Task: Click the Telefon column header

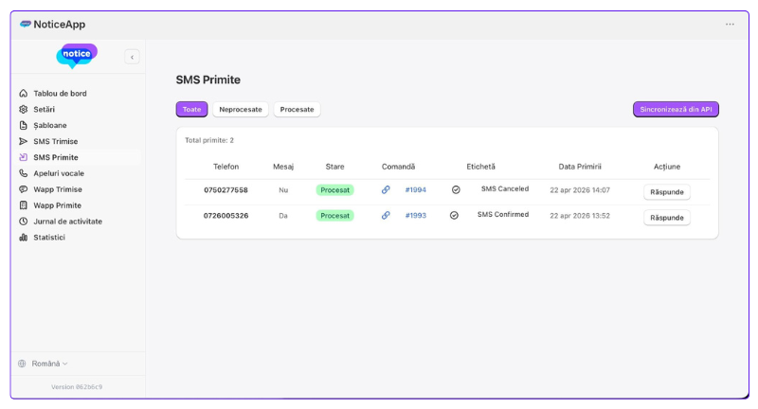Action: [226, 167]
